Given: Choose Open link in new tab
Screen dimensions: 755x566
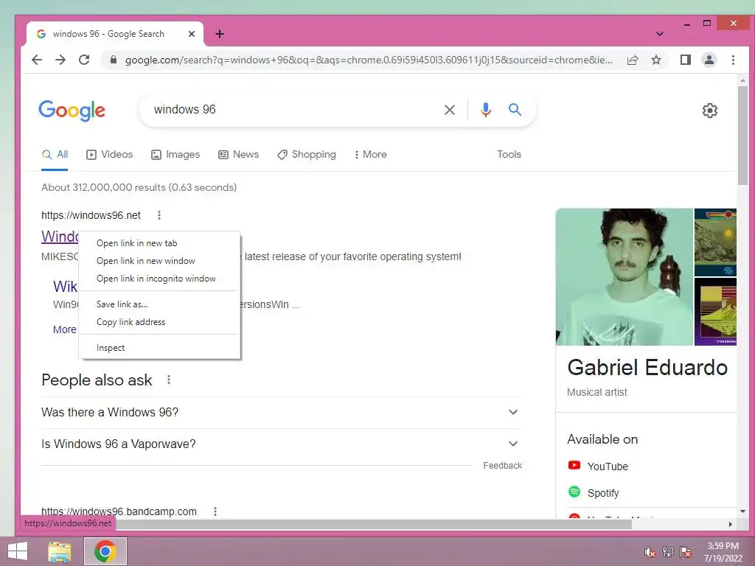Looking at the screenshot, I should tap(159, 243).
